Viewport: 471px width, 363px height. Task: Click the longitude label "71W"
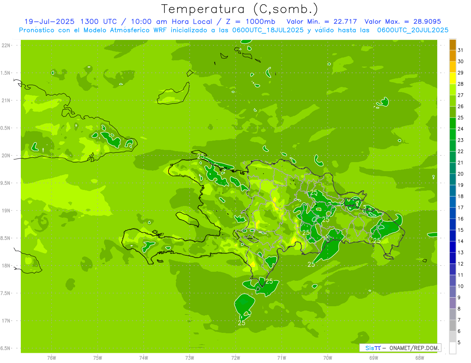(282, 358)
